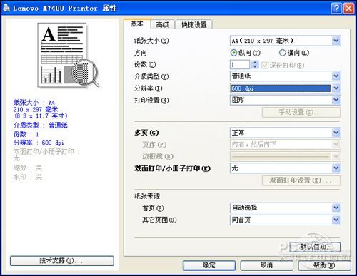Click the 份数 spinner arrows
The image size is (357, 276).
tap(255, 64)
